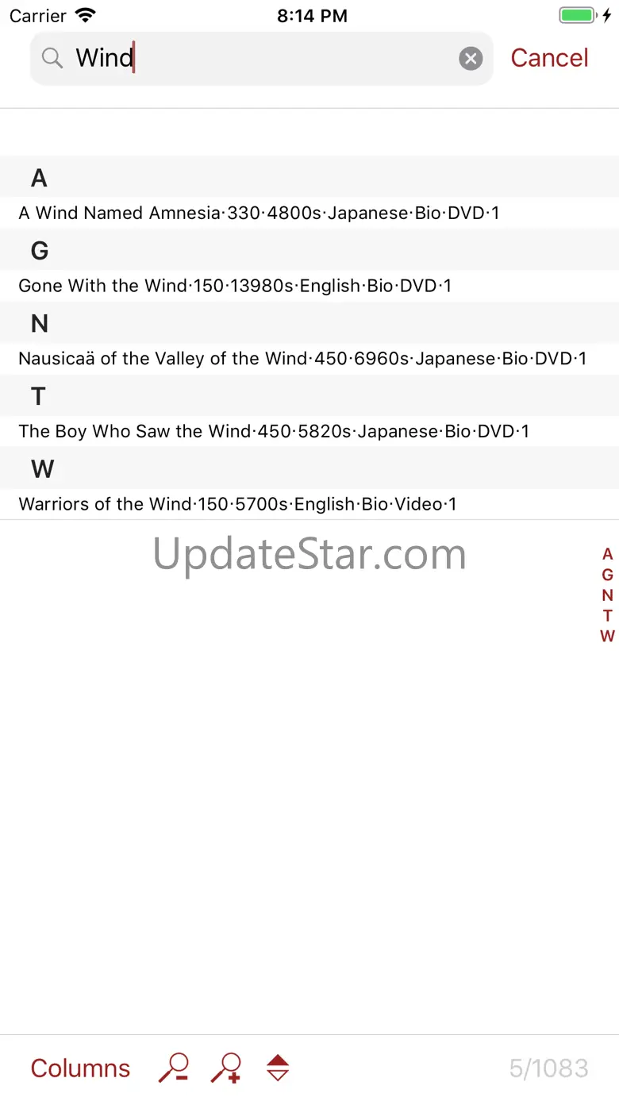
Task: Select the Gone With the Wind row
Action: 309,286
